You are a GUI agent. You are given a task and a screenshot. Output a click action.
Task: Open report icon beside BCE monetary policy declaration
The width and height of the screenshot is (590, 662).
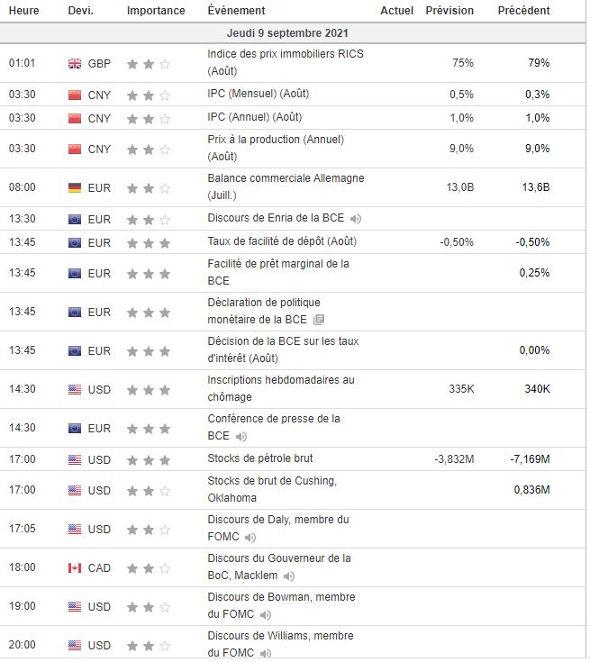point(319,320)
